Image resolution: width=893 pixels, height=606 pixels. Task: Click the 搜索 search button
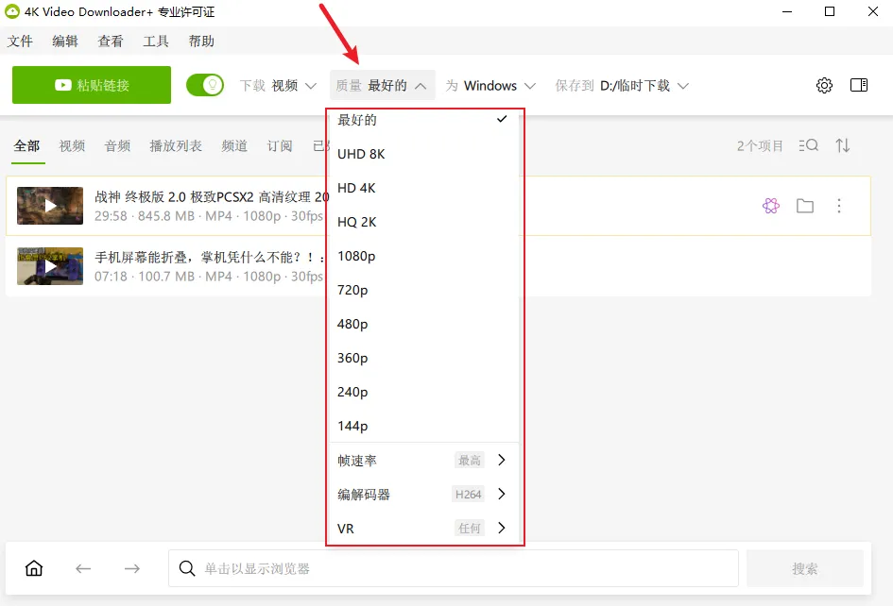tap(805, 568)
